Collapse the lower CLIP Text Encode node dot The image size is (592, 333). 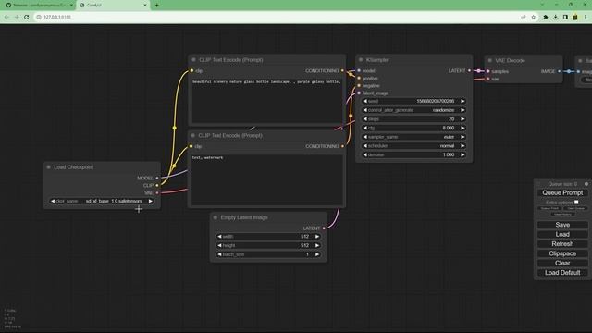click(193, 135)
